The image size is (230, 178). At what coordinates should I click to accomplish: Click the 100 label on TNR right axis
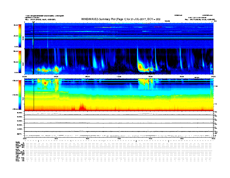216,86
